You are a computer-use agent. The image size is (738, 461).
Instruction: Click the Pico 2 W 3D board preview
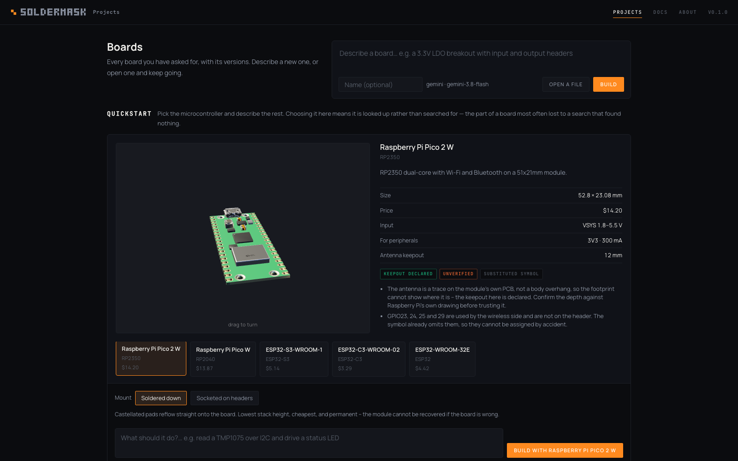(x=243, y=238)
